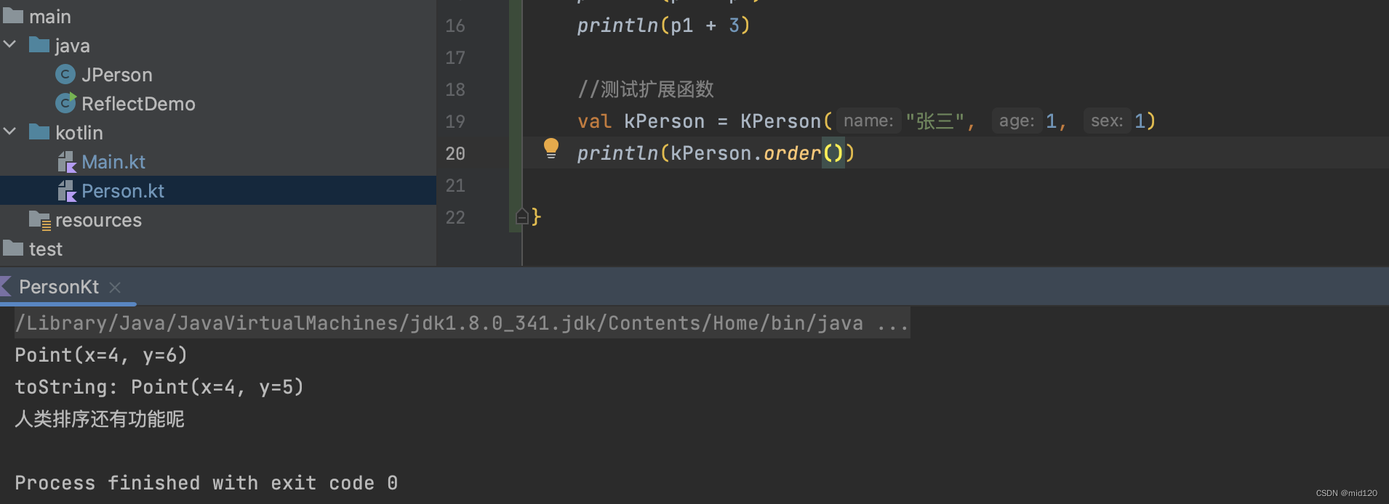Collapse the java folder chevron

coord(10,45)
